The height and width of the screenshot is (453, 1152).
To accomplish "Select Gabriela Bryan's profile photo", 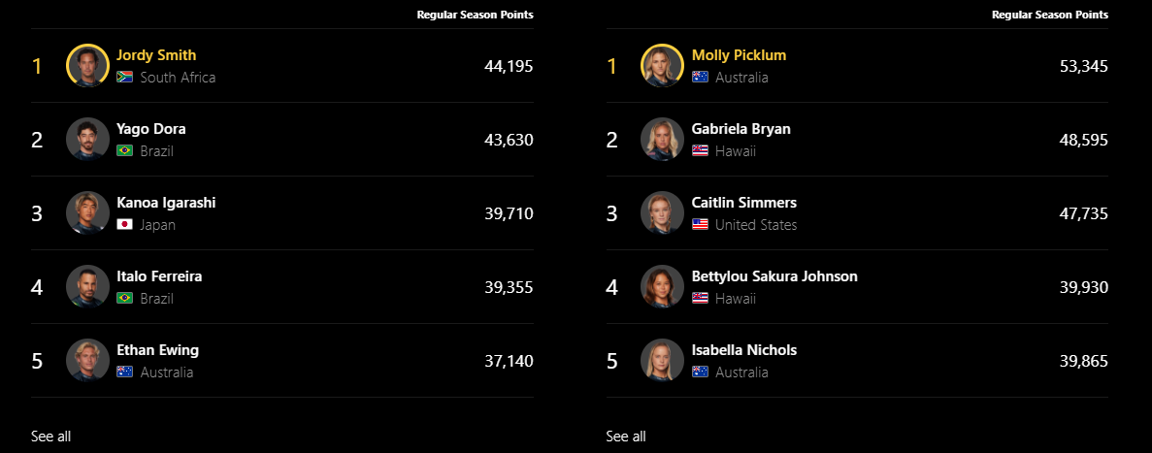I will 663,139.
